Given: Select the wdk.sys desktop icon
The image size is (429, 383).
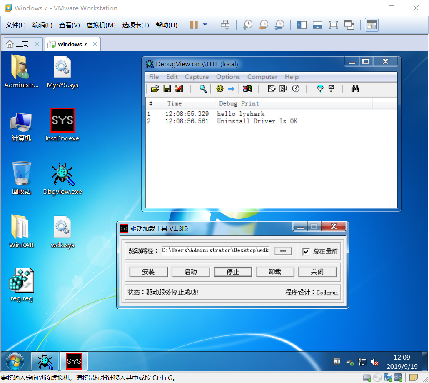Looking at the screenshot, I should coord(62,232).
